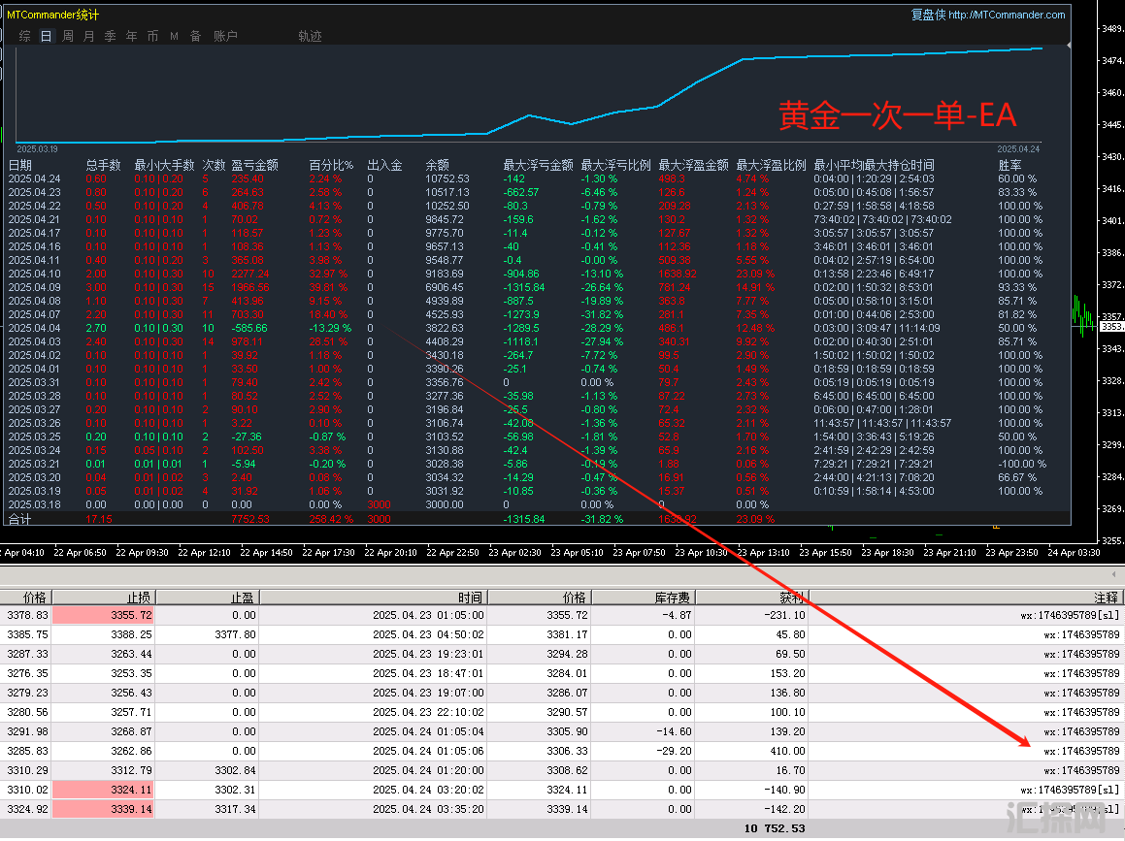
Task: Open the 币 symbol tab
Action: pyautogui.click(x=152, y=36)
